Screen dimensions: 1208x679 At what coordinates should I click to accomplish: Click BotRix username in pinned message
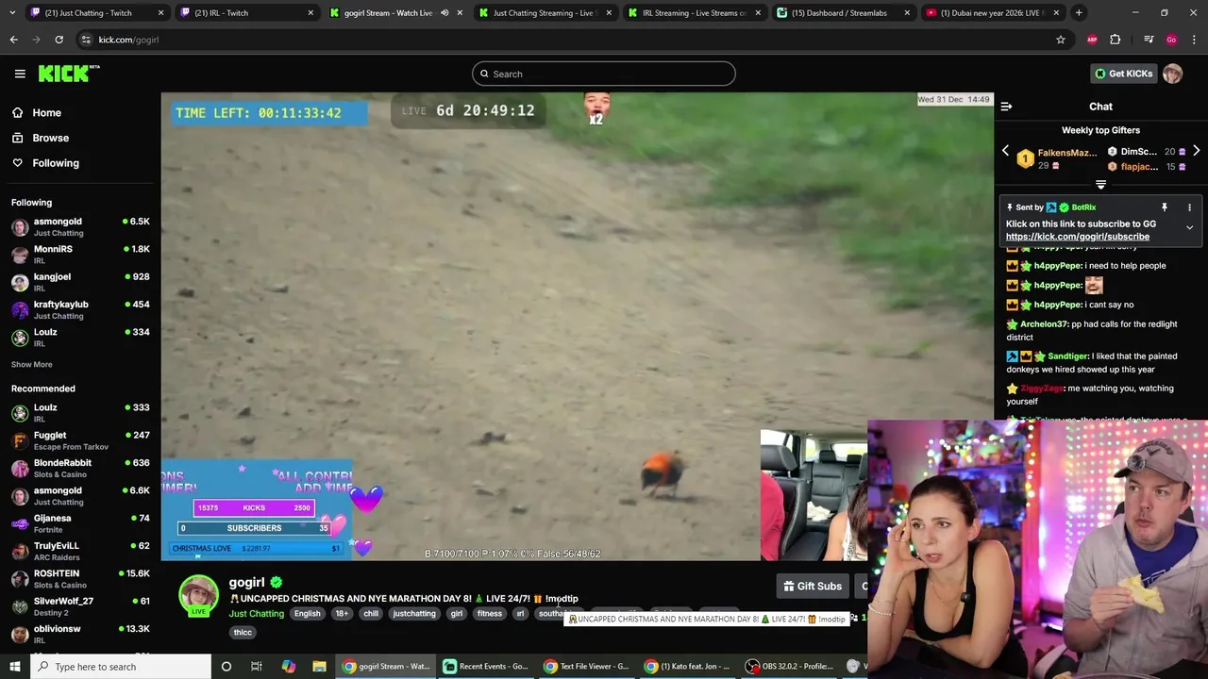tap(1083, 207)
